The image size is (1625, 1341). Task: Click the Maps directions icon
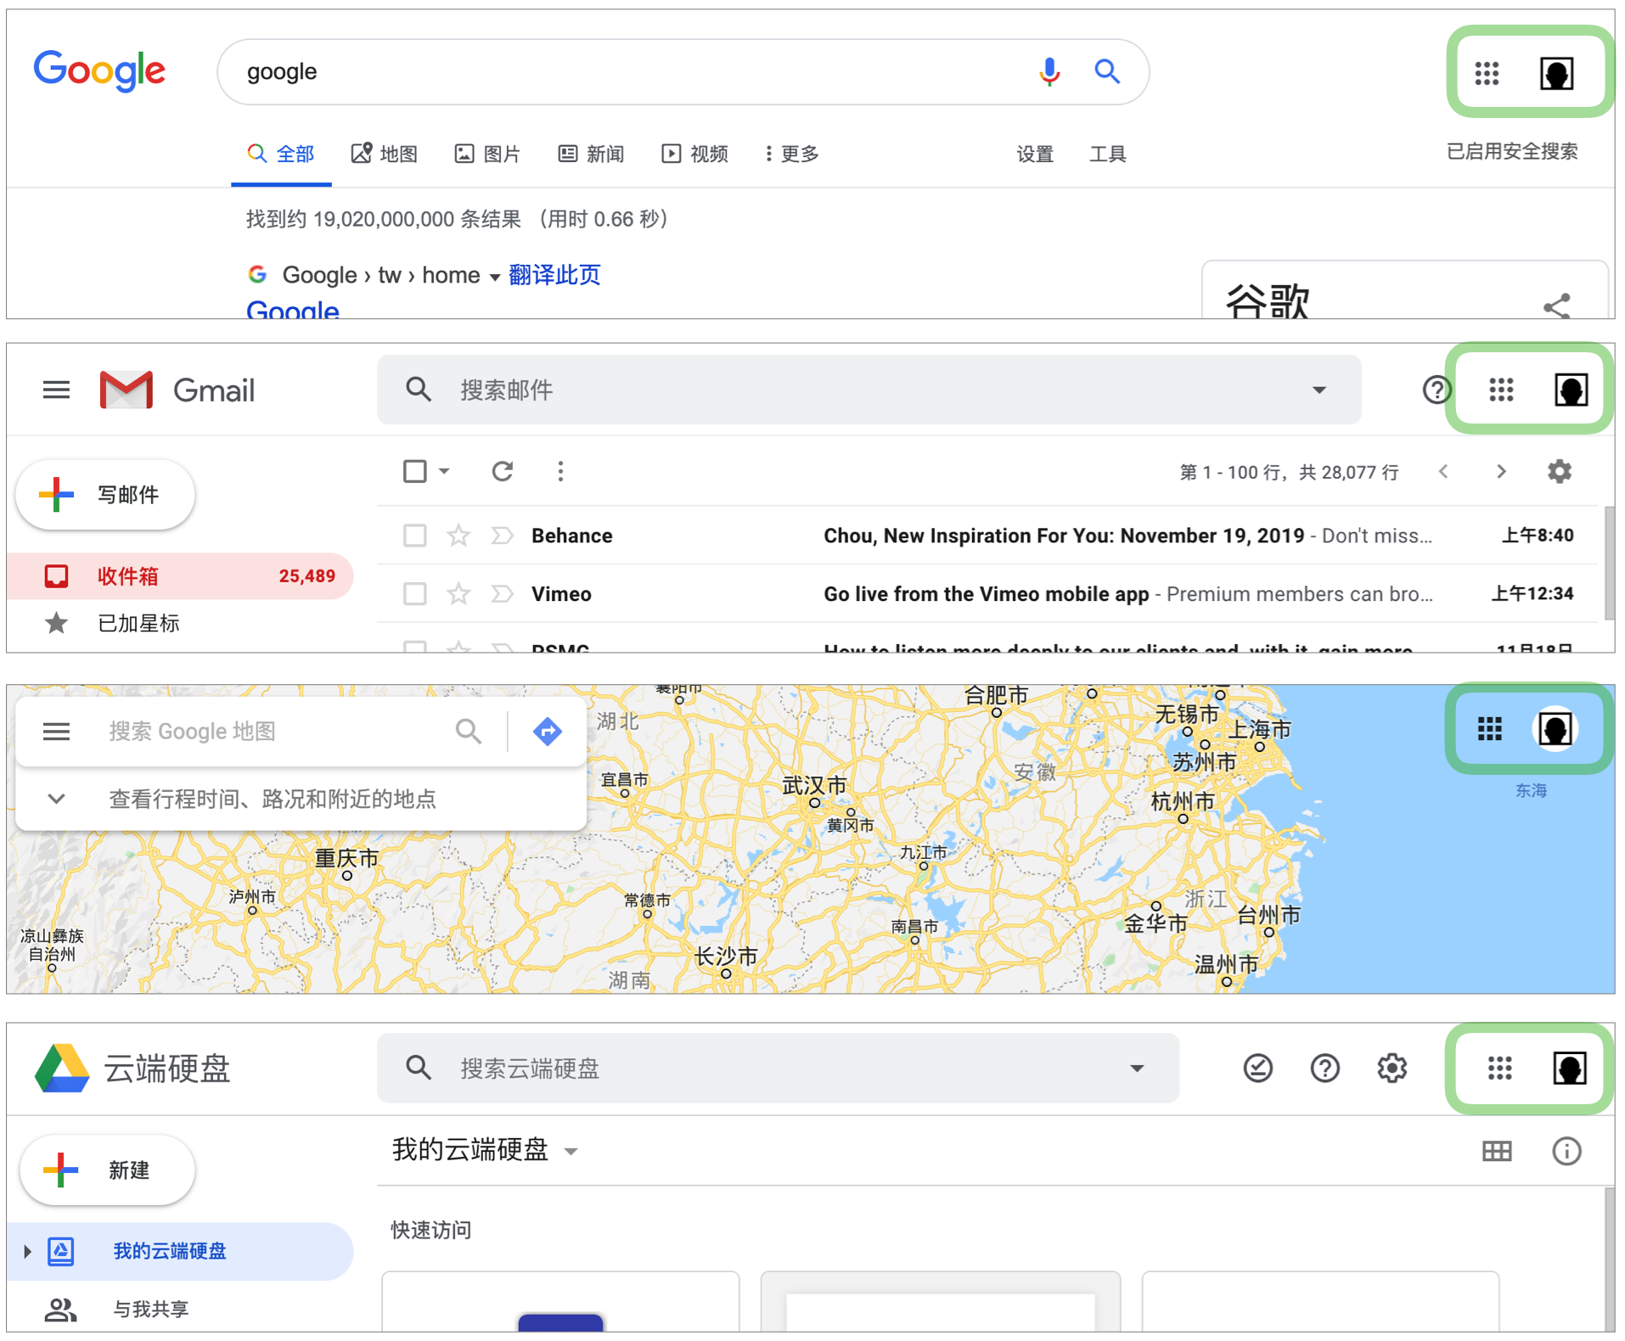coord(548,731)
